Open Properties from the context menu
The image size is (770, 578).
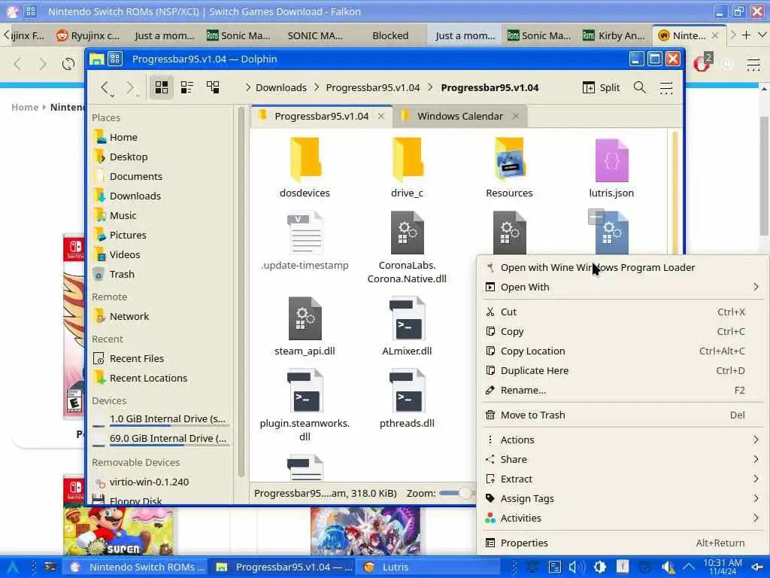(x=622, y=543)
